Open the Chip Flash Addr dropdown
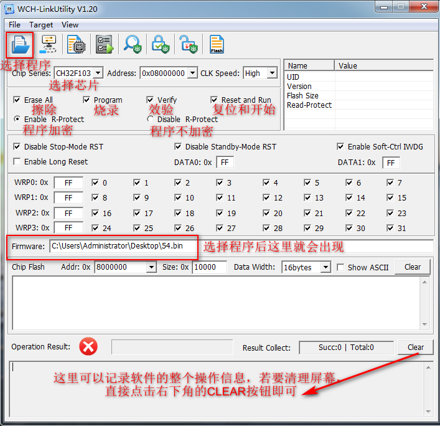Screen dimensions: 440x426 pos(151,267)
